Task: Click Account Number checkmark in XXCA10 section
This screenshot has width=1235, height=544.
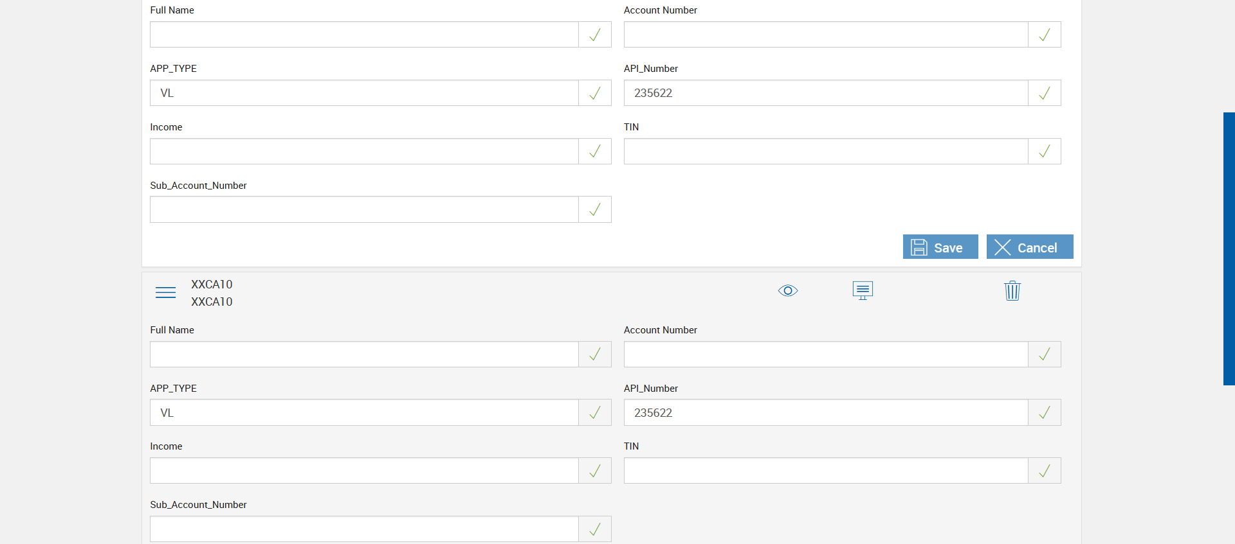Action: click(1045, 355)
